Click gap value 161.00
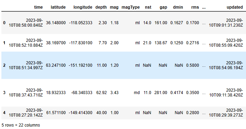 tap(161, 23)
